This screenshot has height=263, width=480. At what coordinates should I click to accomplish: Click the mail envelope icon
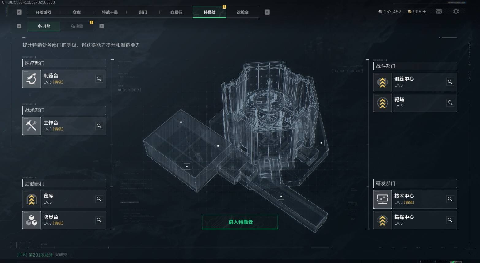[439, 12]
